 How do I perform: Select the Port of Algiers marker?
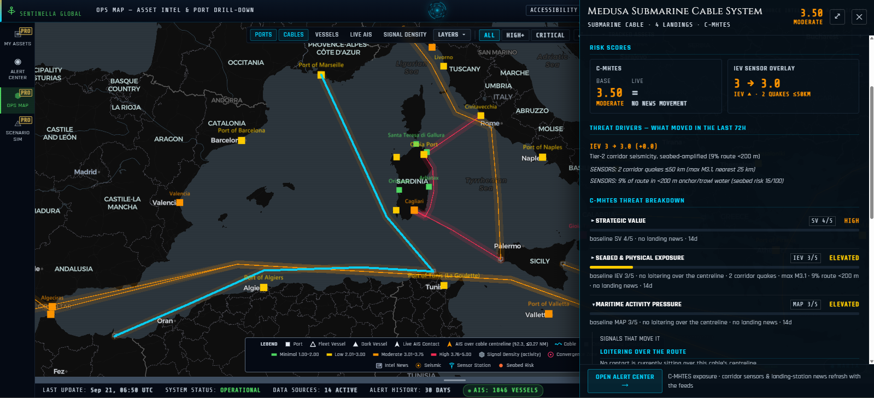point(263,287)
